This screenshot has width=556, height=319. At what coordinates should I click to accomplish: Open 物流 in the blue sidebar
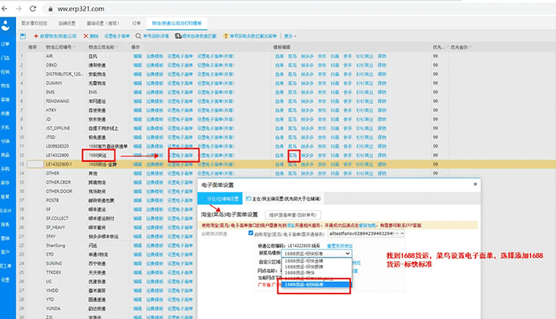(x=5, y=86)
